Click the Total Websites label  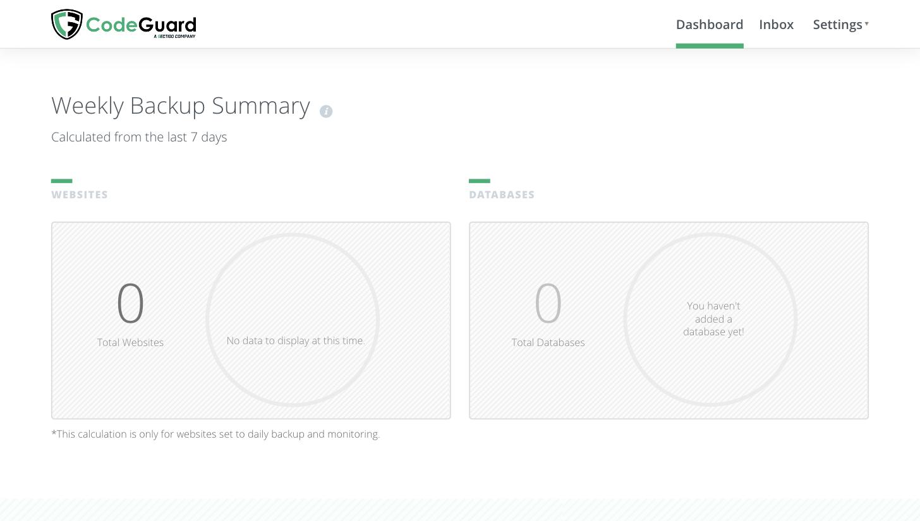130,342
